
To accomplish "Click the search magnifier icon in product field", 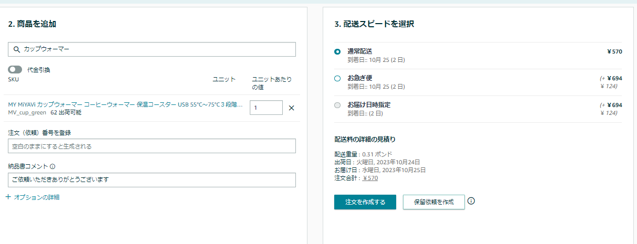I will click(16, 49).
